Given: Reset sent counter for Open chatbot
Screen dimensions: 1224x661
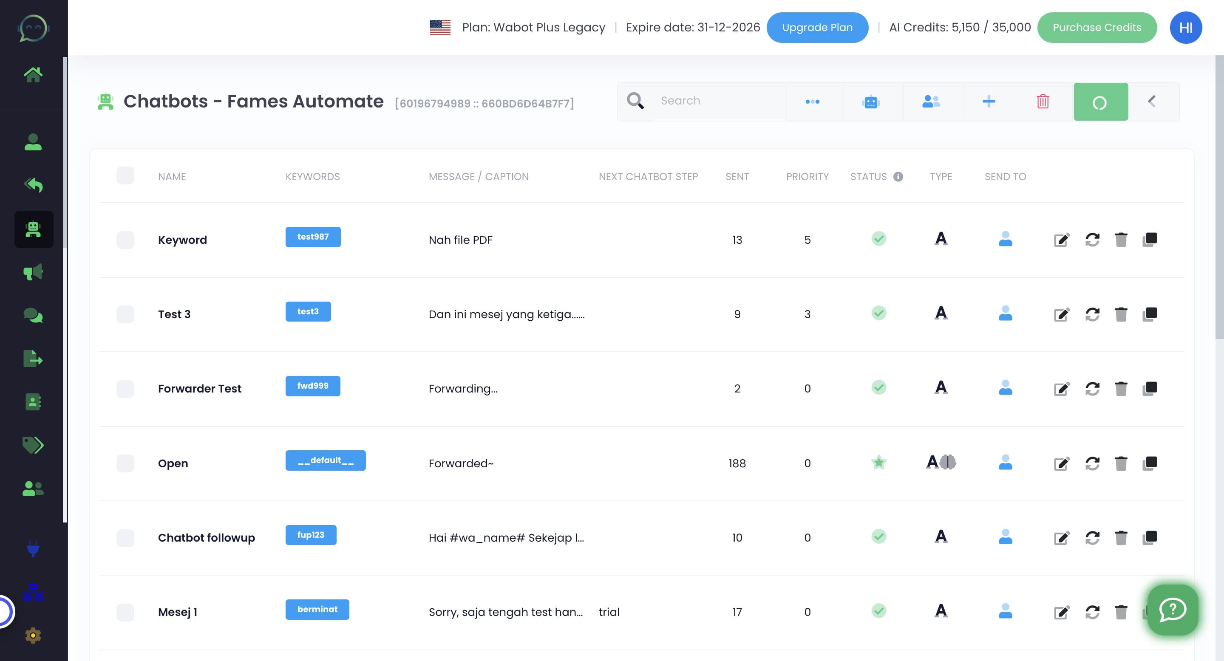Looking at the screenshot, I should tap(1092, 463).
